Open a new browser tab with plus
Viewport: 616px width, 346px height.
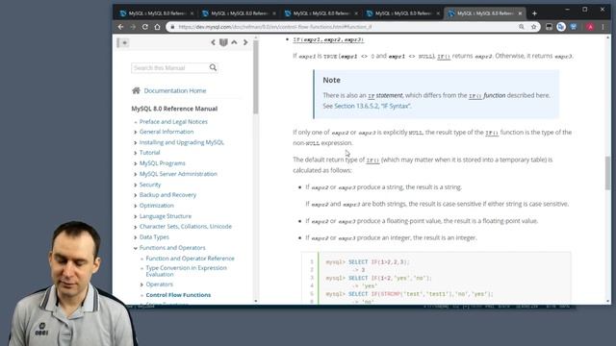534,13
